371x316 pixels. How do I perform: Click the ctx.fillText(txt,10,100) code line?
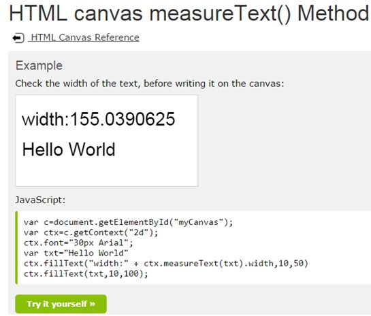86,274
